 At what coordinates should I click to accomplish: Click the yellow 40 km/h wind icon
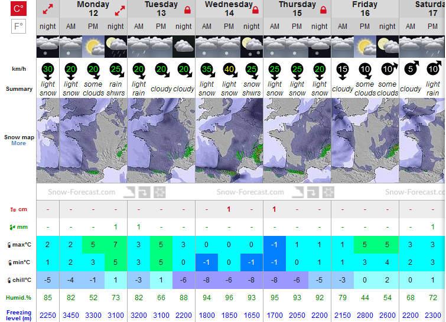pos(230,70)
